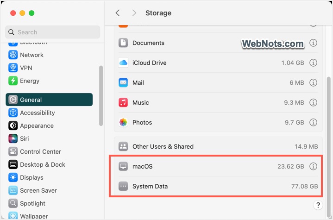This screenshot has width=333, height=220.
Task: Show info for Documents storage
Action: [x=313, y=43]
